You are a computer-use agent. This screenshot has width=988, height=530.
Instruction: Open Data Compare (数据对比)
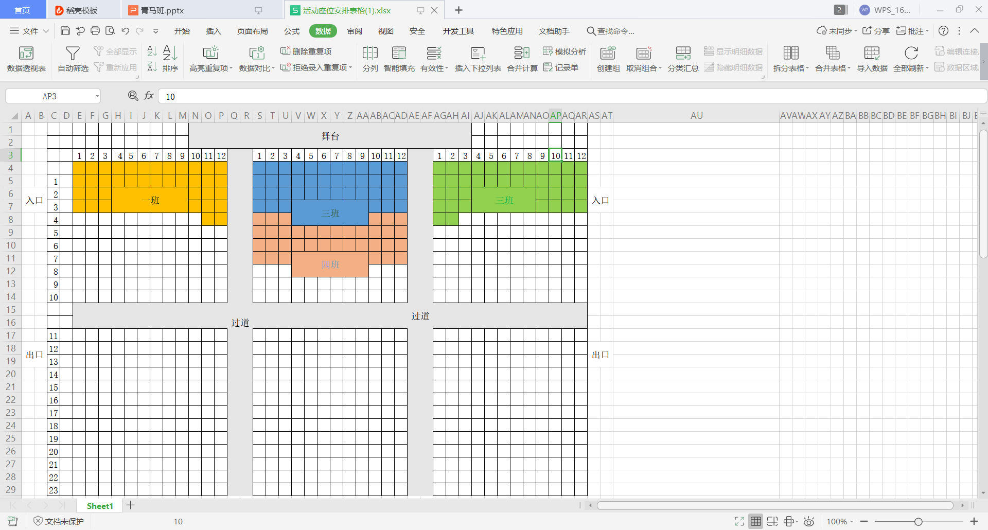[257, 59]
